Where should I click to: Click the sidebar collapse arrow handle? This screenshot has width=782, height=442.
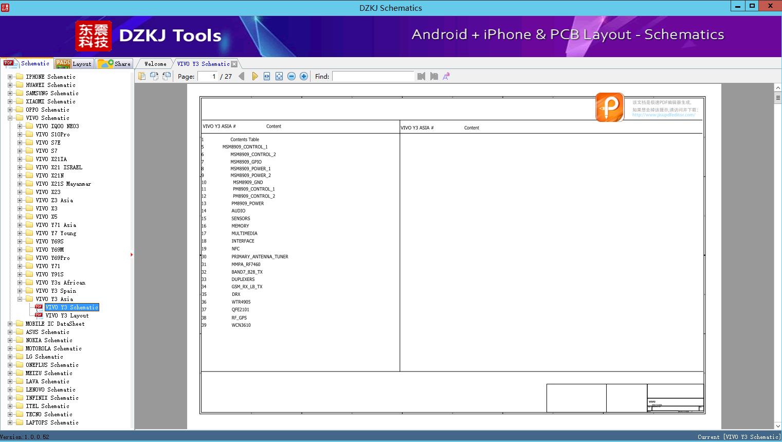click(x=132, y=255)
